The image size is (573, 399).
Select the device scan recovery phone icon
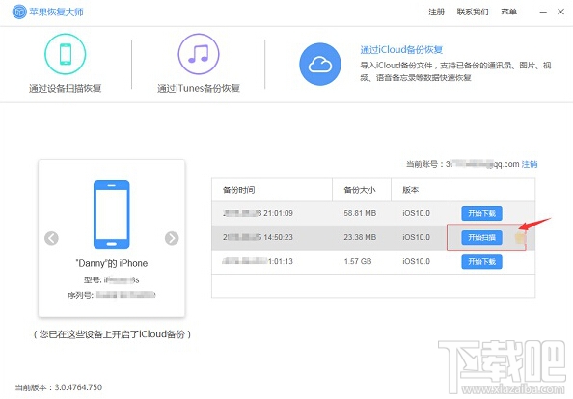pyautogui.click(x=66, y=54)
